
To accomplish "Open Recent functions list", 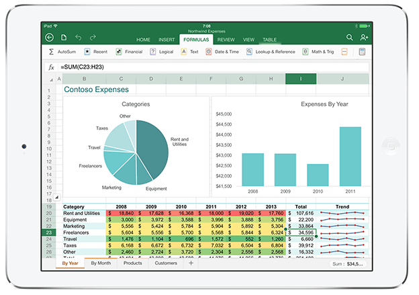I will point(95,52).
